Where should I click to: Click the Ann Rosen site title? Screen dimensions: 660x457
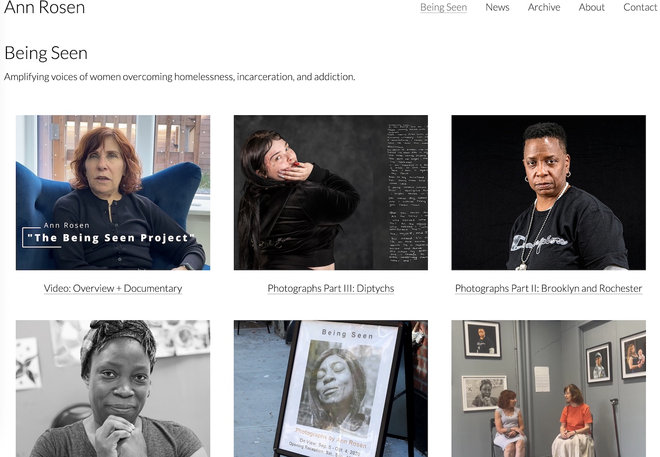pos(44,7)
